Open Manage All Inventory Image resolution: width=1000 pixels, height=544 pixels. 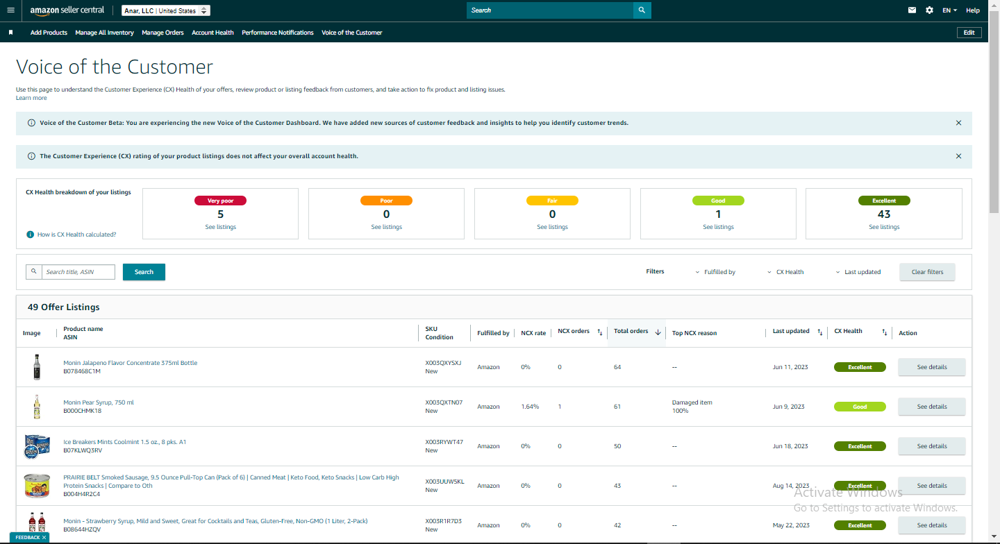coord(104,33)
